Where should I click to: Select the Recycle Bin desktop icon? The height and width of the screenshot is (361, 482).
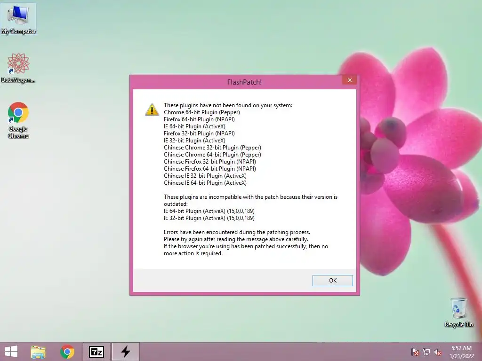click(458, 313)
